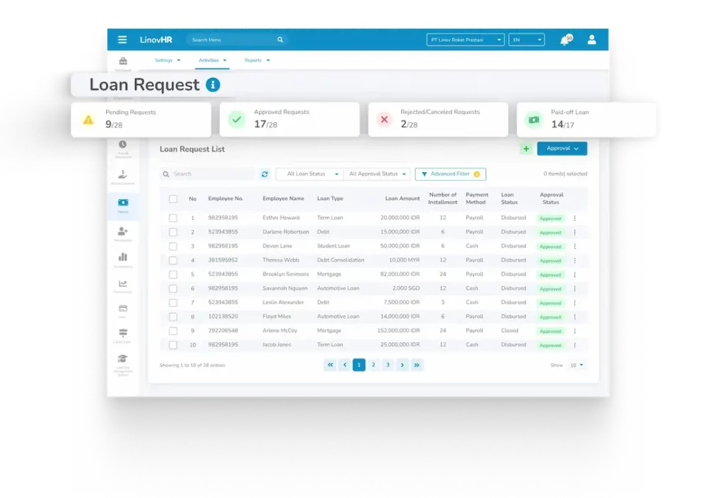Go to page 3
Viewport: 728px width, 498px height.
tap(387, 365)
